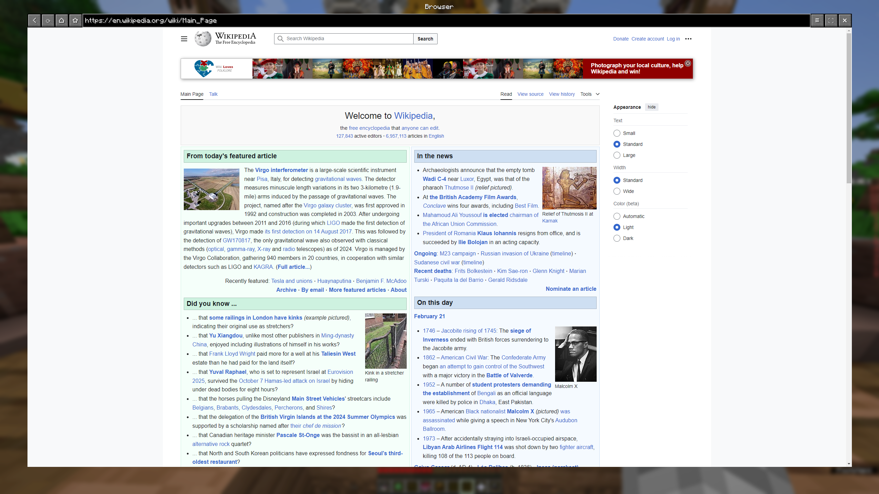
Task: Open the Malcolm X photo thumbnail
Action: pos(576,354)
